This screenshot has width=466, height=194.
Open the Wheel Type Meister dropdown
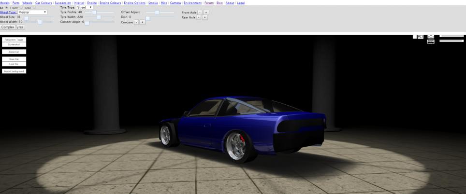pos(32,12)
